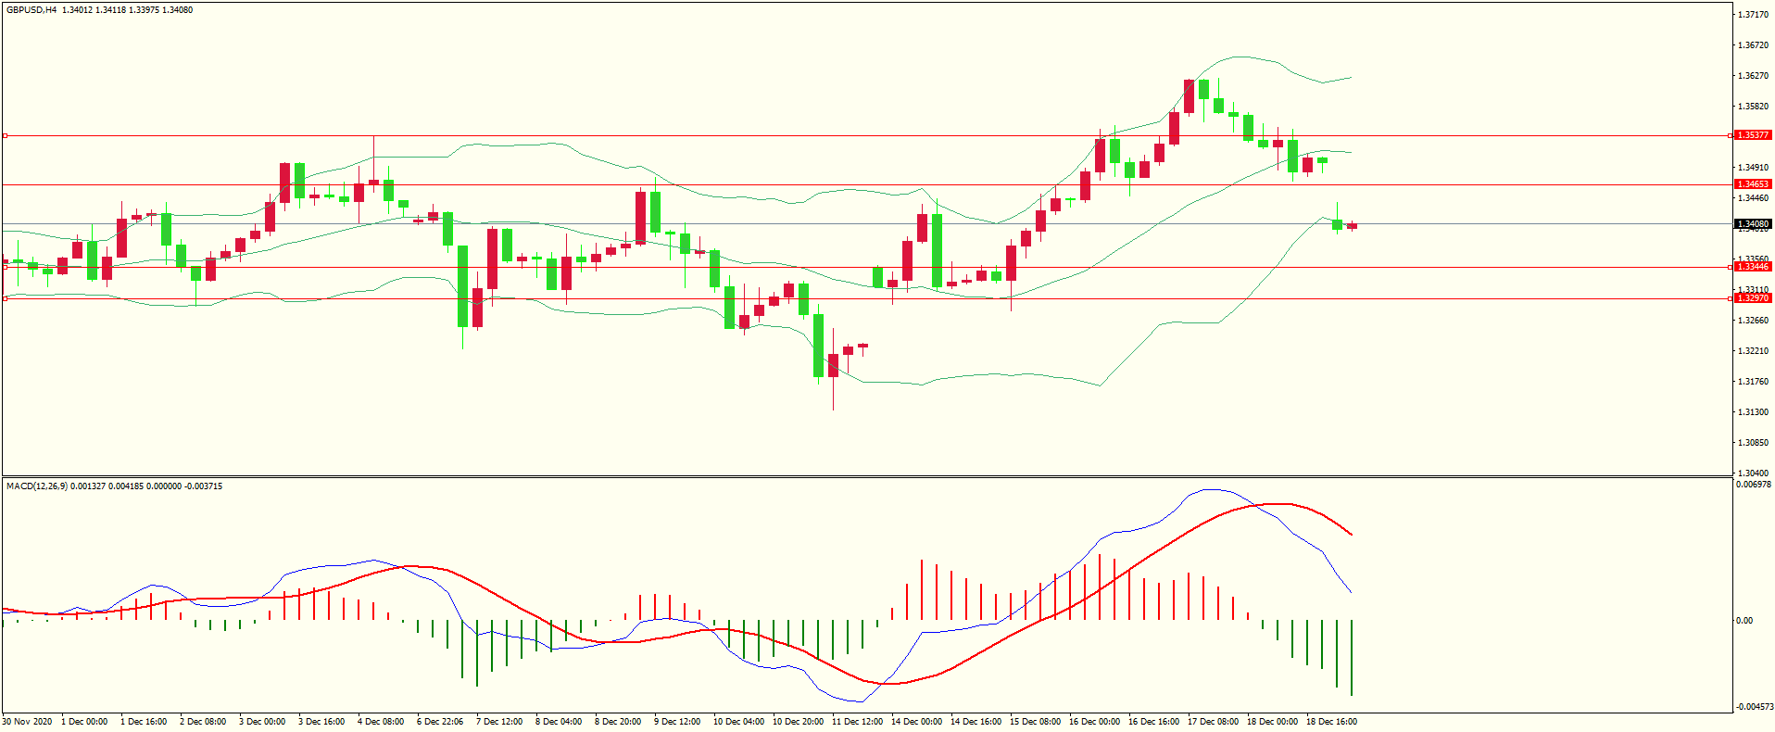Click the 1.30850 price axis label

click(1754, 443)
